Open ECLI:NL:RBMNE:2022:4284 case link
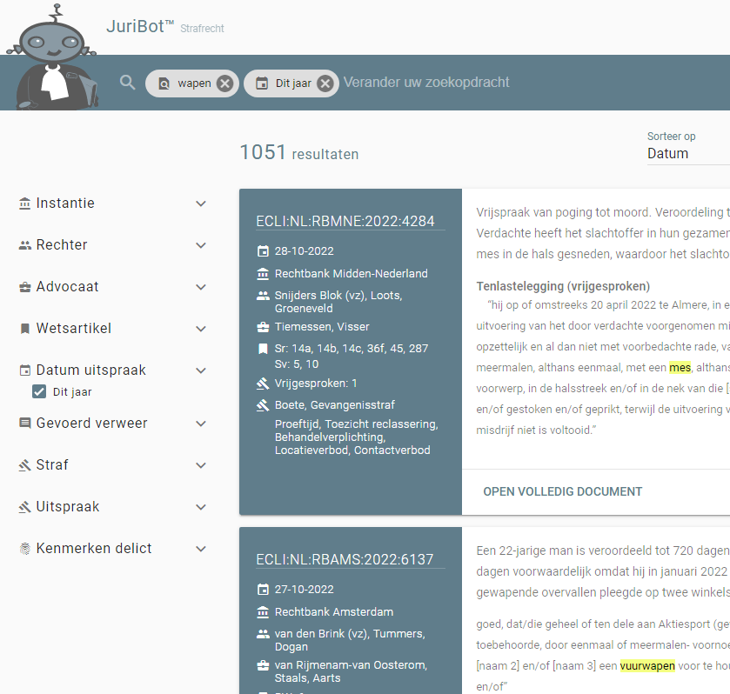This screenshot has width=730, height=694. pyautogui.click(x=345, y=221)
